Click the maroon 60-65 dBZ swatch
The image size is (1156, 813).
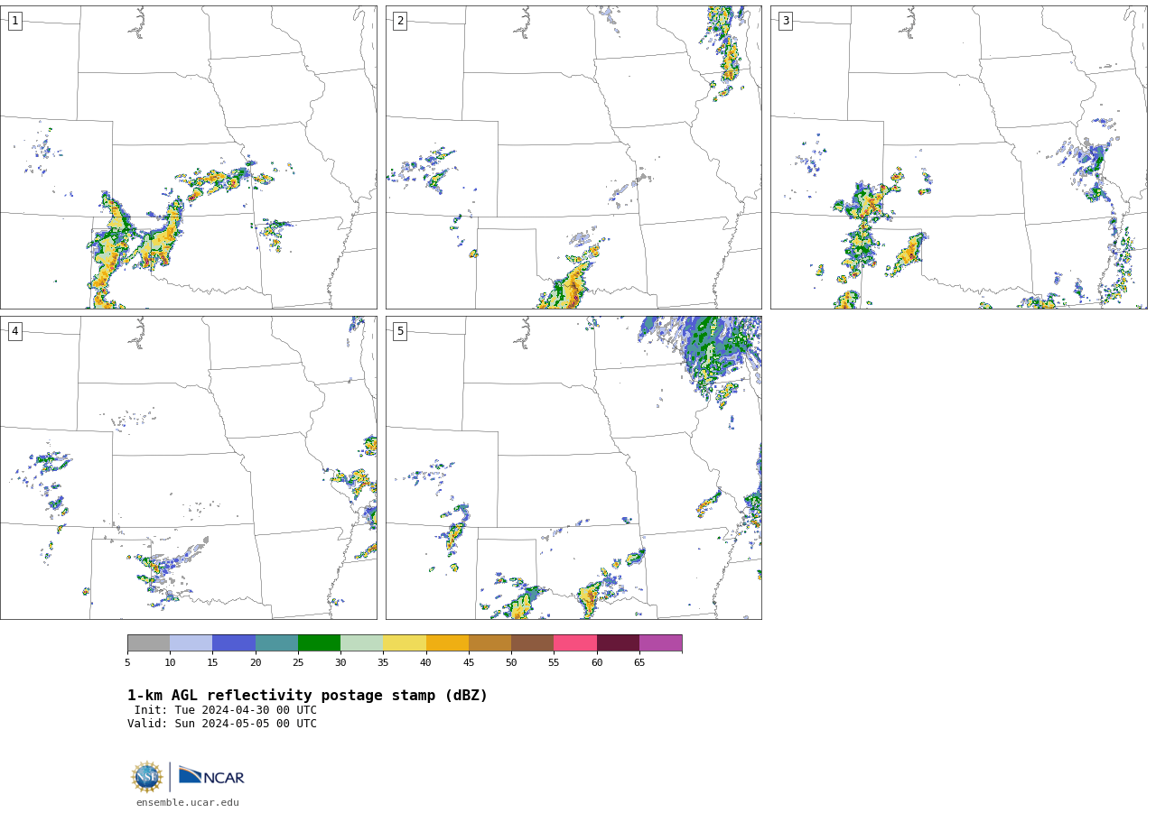click(x=619, y=642)
